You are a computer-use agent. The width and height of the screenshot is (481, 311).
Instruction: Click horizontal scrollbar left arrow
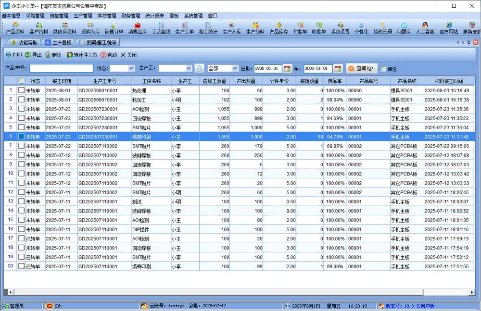tap(11, 292)
